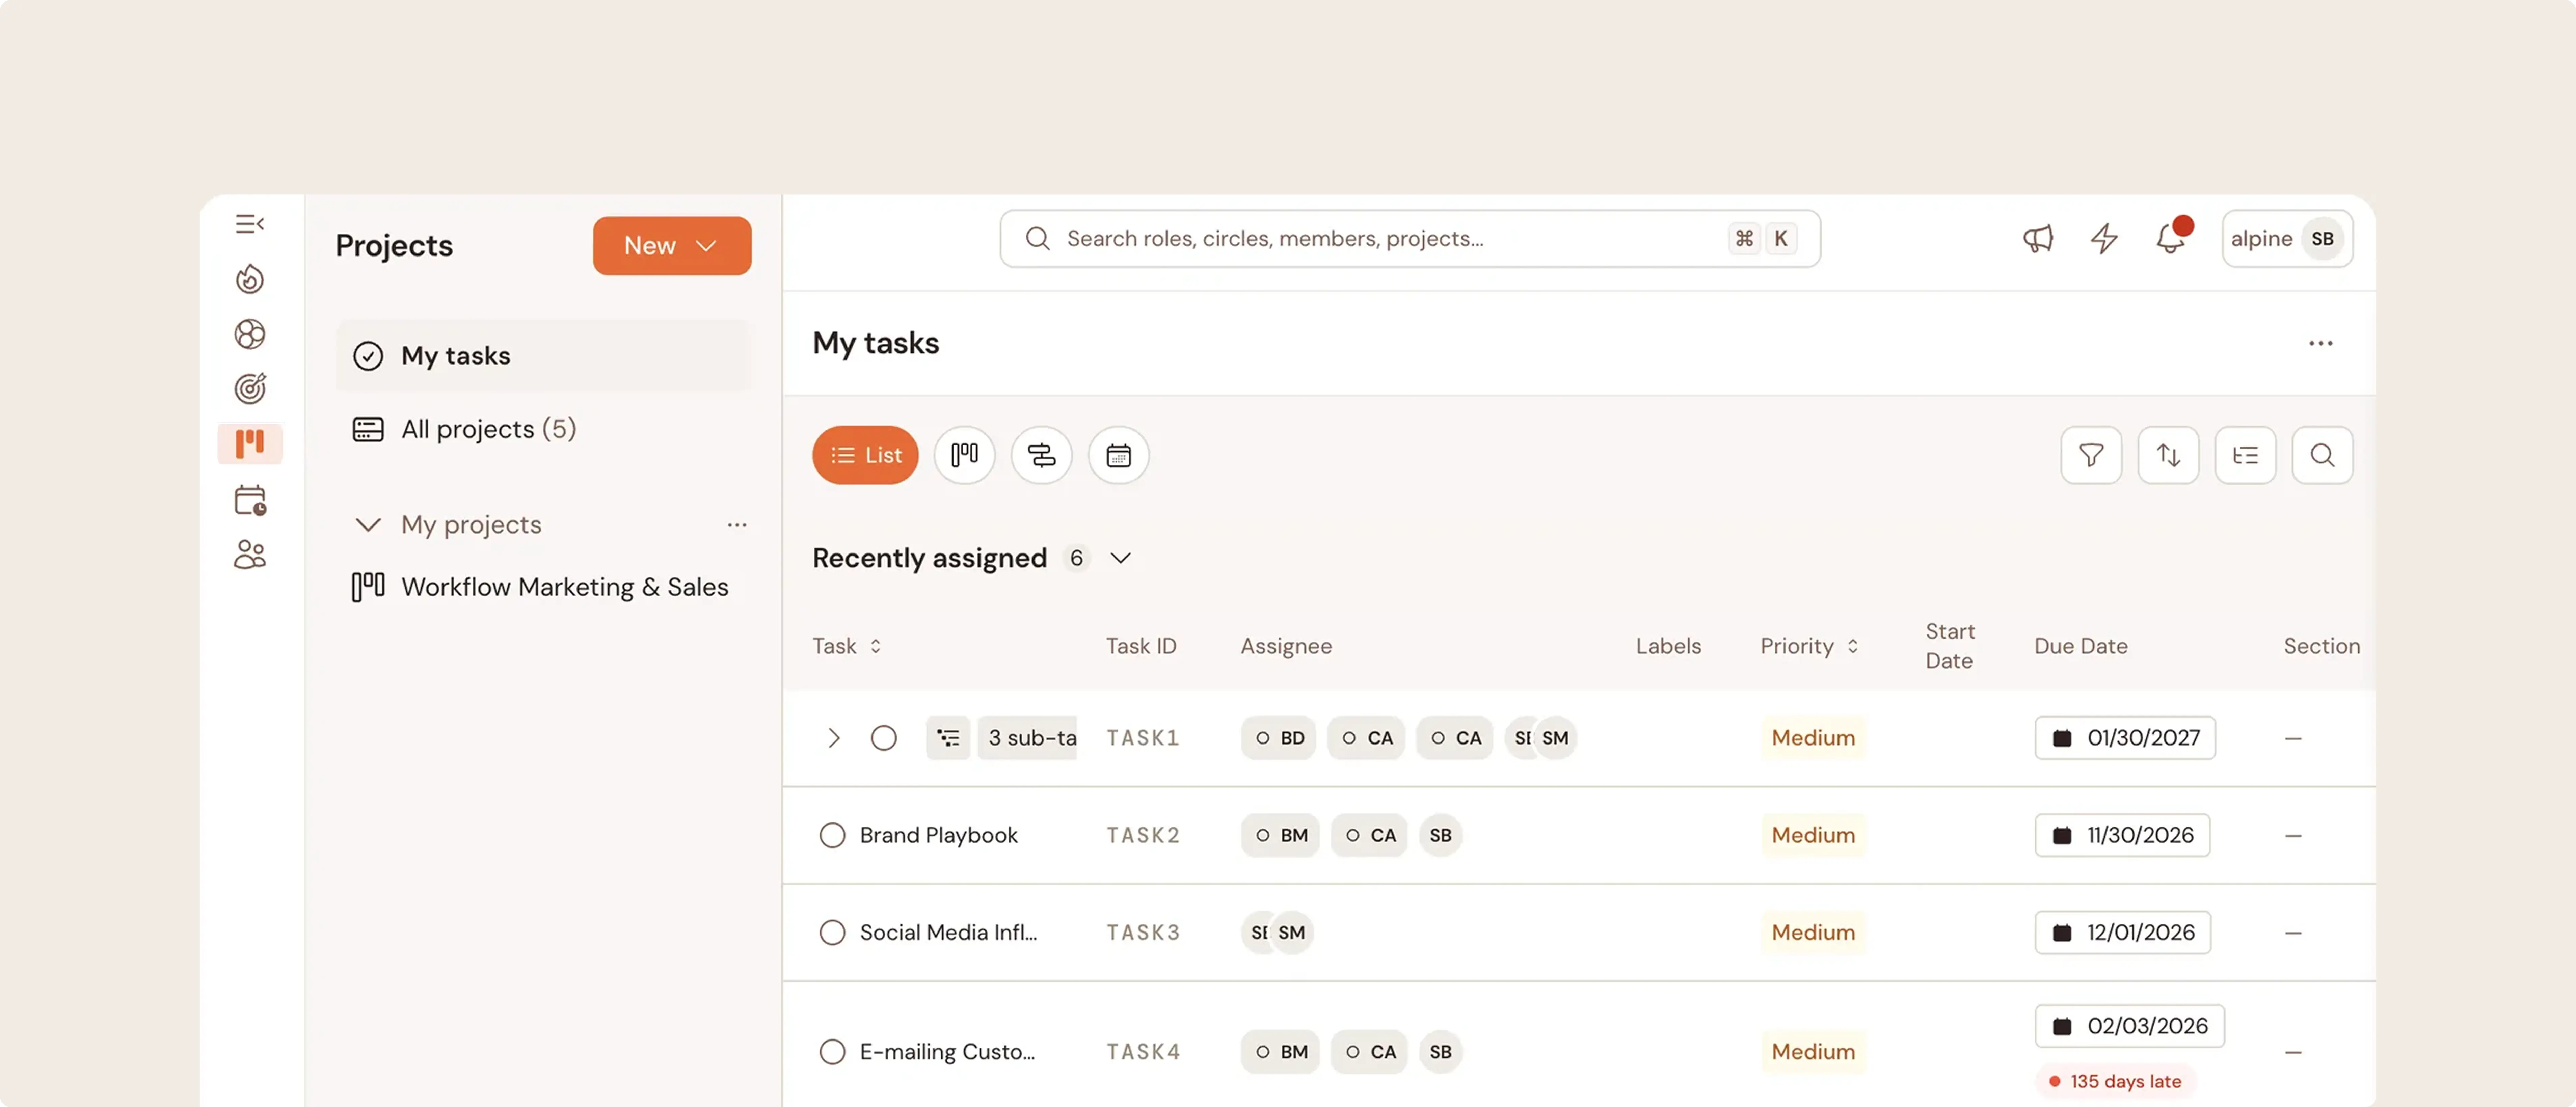Viewport: 2576px width, 1107px height.
Task: Open the 12/01/2026 due date picker
Action: 2123,933
